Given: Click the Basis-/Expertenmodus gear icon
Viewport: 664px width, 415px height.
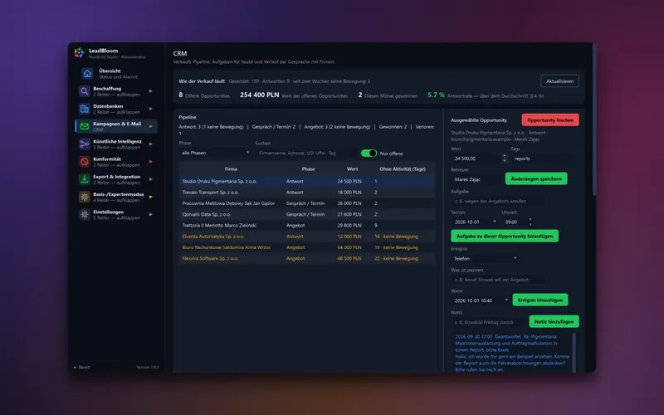Looking at the screenshot, I should point(85,197).
